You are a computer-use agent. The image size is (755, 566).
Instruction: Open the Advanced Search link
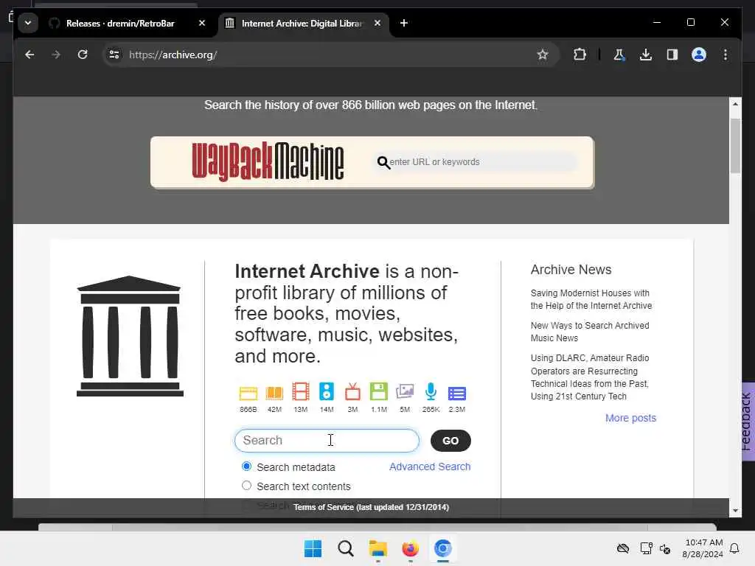[430, 467]
